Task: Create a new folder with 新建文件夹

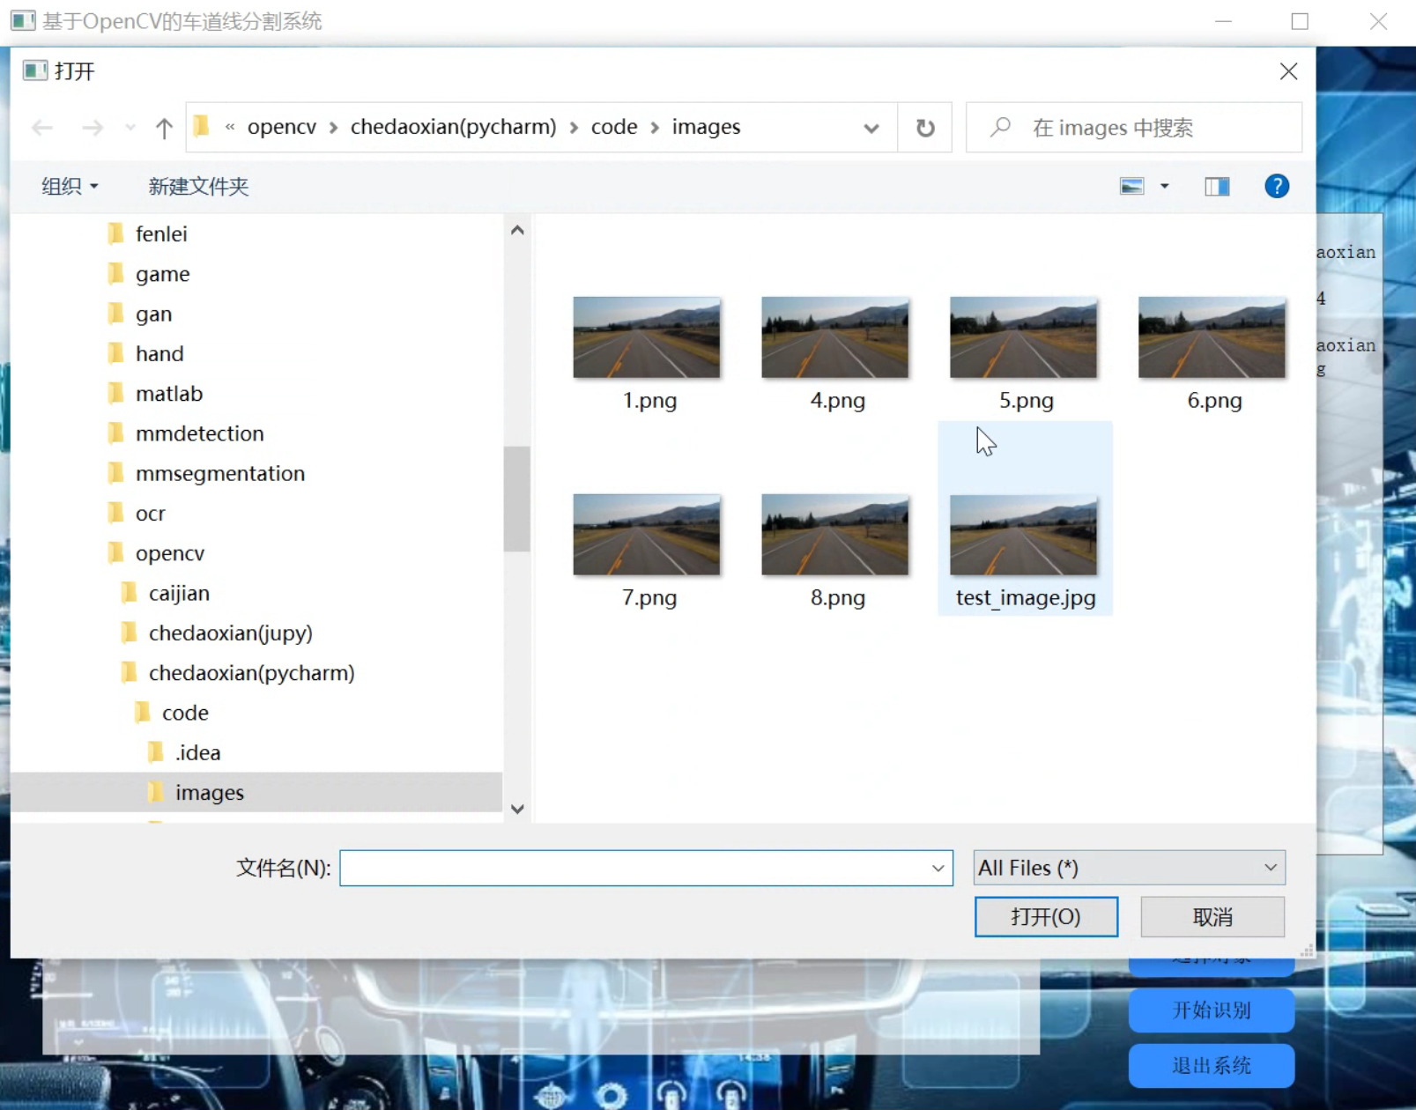Action: [x=198, y=186]
